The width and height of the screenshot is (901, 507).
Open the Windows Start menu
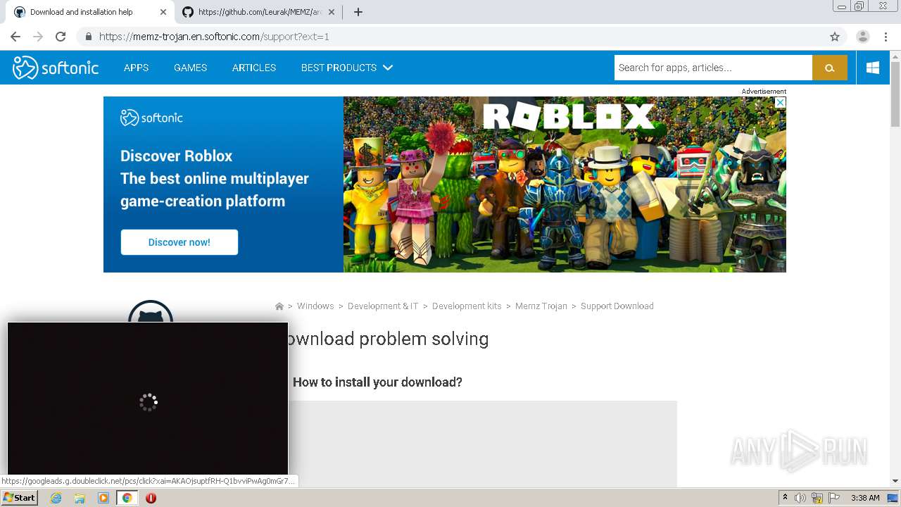point(19,498)
